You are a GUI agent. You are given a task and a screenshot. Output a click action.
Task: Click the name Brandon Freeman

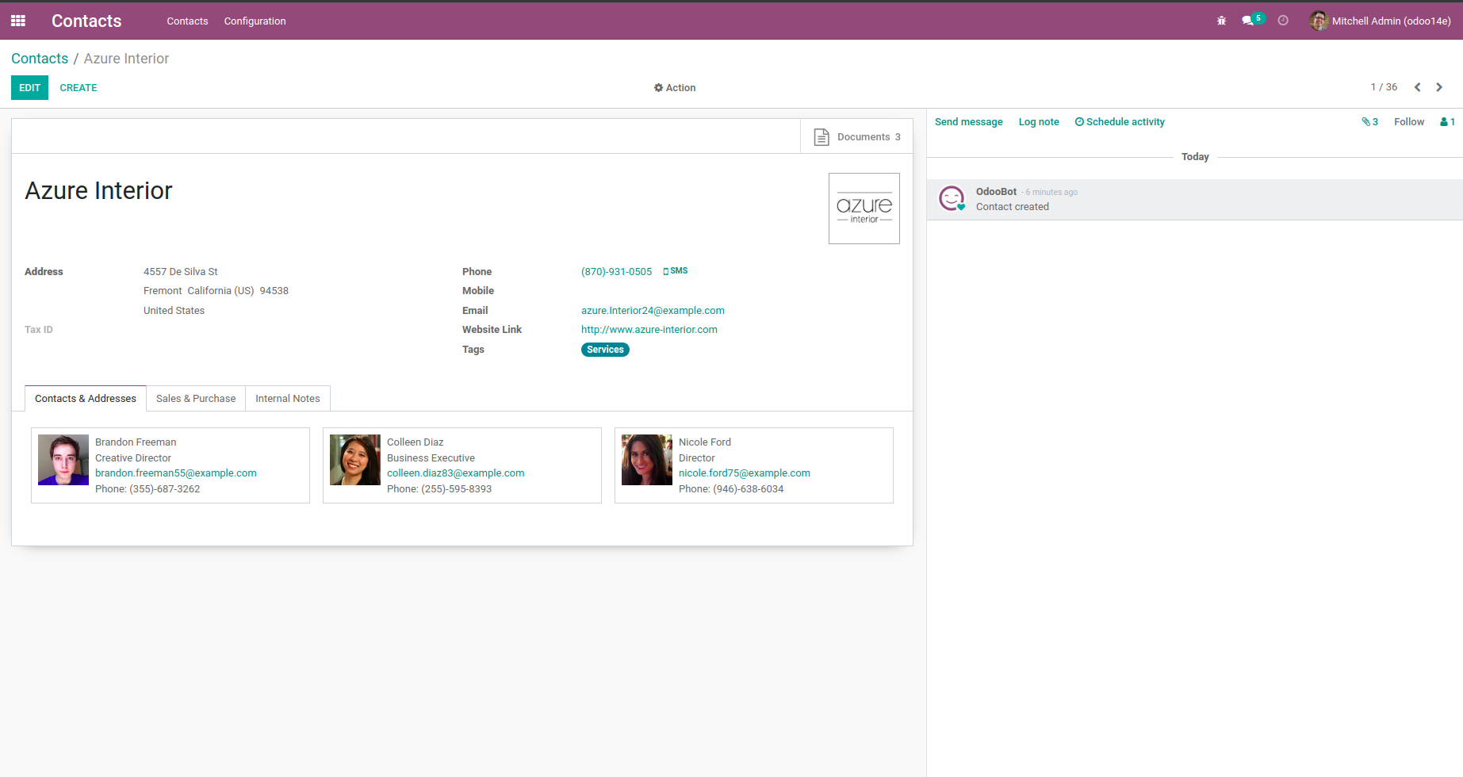[136, 442]
